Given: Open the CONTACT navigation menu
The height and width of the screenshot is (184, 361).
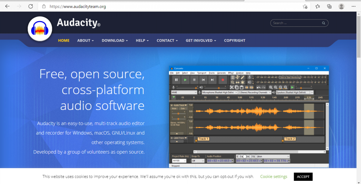Looking at the screenshot, I should tap(167, 40).
